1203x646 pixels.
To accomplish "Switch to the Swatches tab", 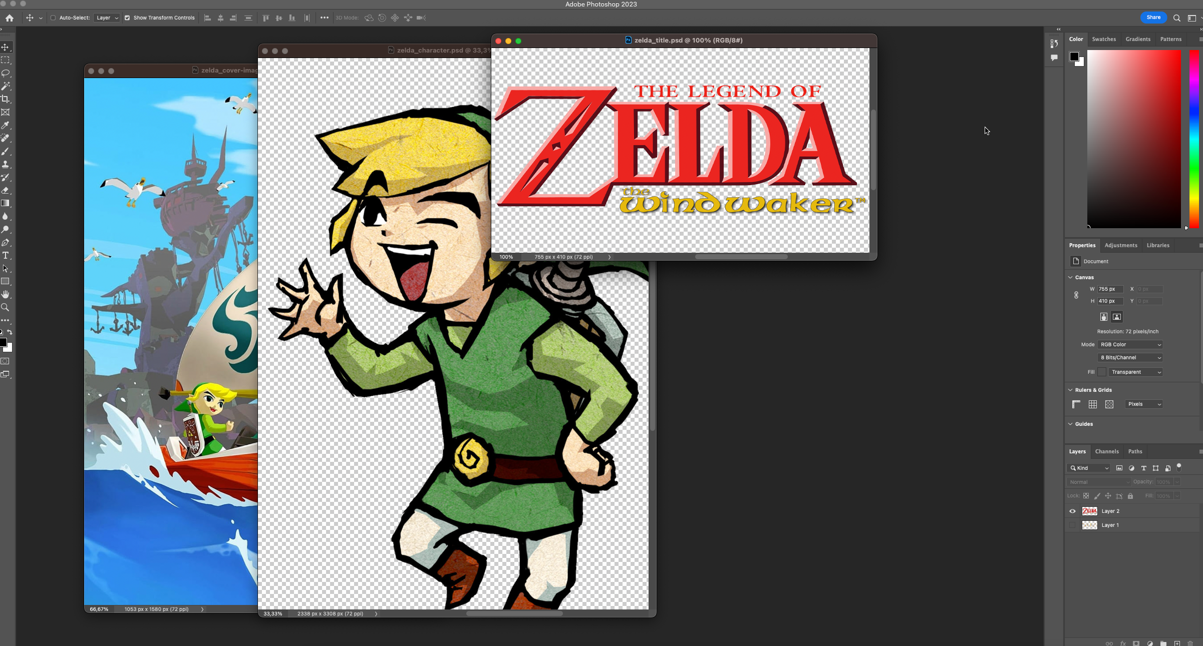I will [x=1103, y=39].
